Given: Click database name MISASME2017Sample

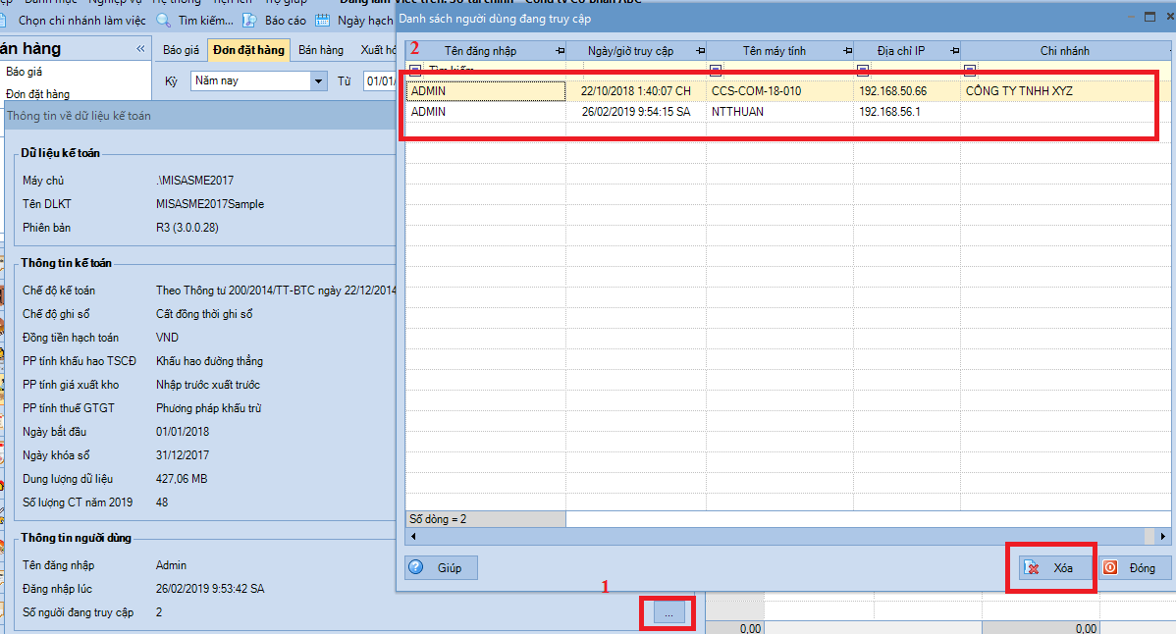Looking at the screenshot, I should pos(210,204).
